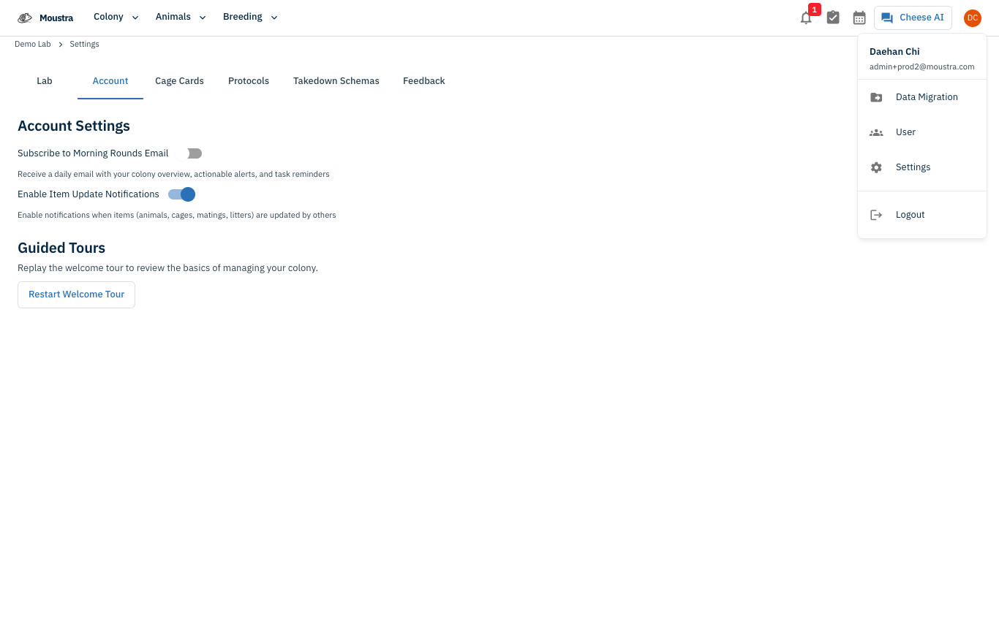Expand the Breeding menu chevron
Viewport: 999px width, 624px height.
[x=274, y=18]
